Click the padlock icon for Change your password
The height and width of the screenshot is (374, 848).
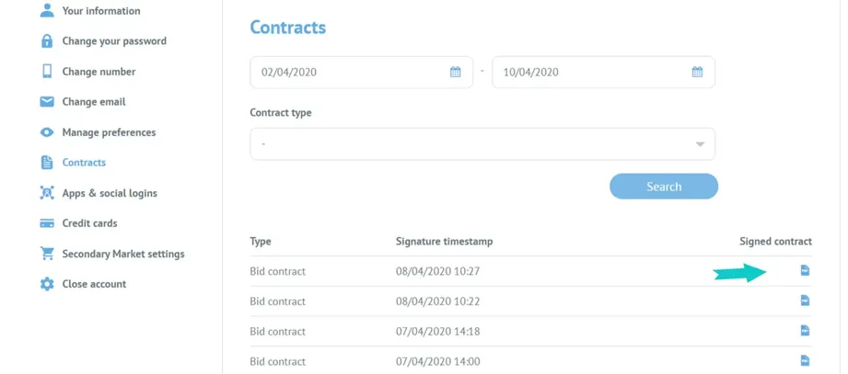point(47,41)
